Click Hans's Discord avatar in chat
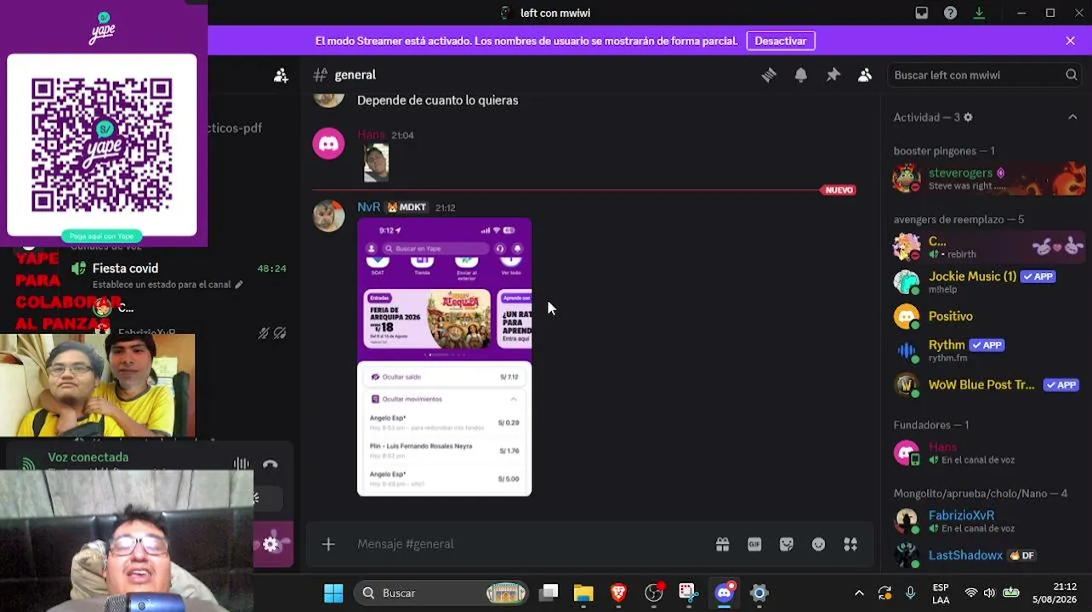The width and height of the screenshot is (1092, 612). [x=328, y=144]
